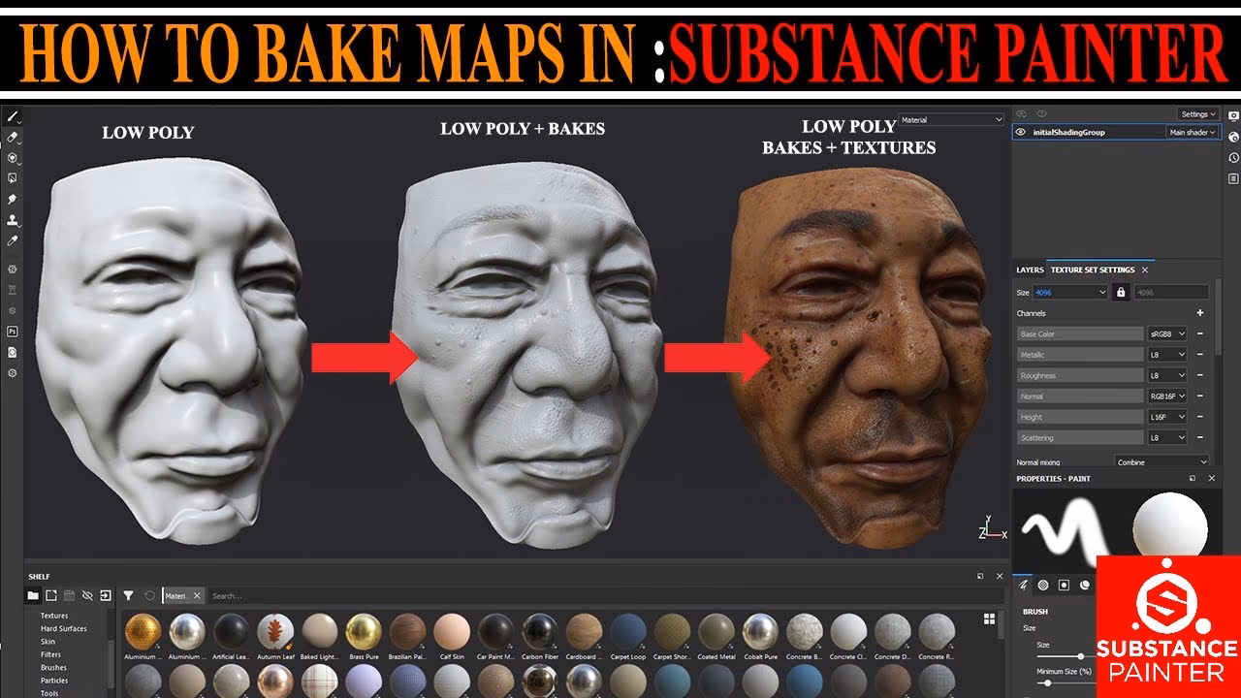Image resolution: width=1241 pixels, height=698 pixels.
Task: Open the Textures shelf category
Action: (54, 616)
